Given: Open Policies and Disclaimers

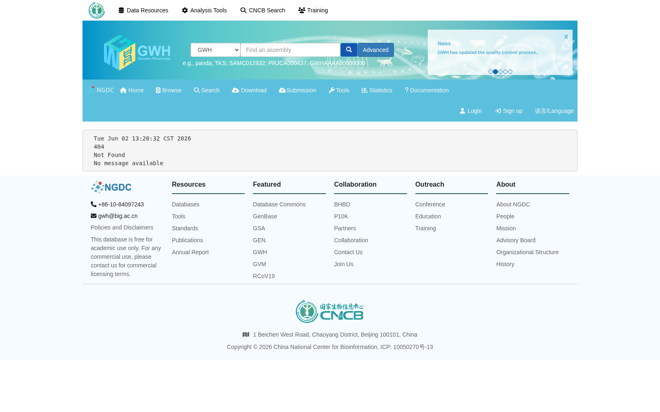Looking at the screenshot, I should tap(122, 227).
